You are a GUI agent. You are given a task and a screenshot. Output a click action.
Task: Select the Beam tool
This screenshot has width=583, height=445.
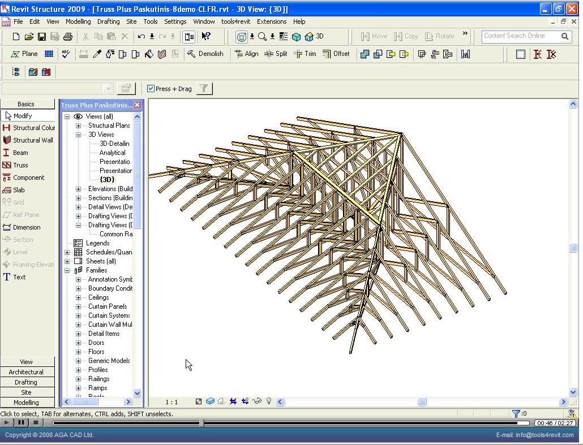[15, 153]
